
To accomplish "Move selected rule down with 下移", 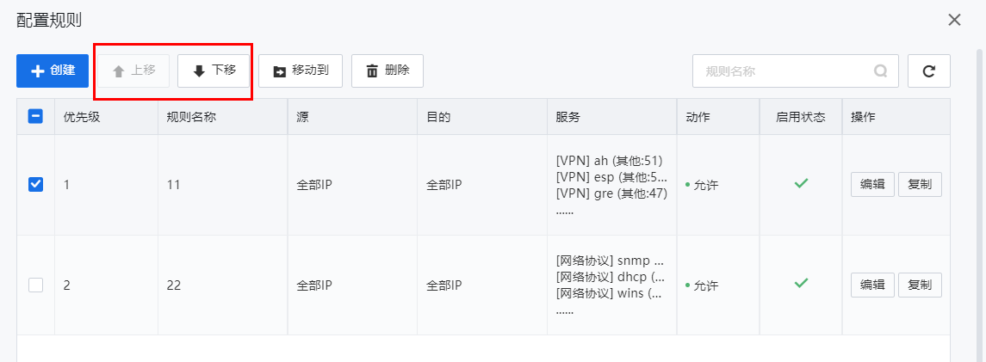I will [214, 71].
